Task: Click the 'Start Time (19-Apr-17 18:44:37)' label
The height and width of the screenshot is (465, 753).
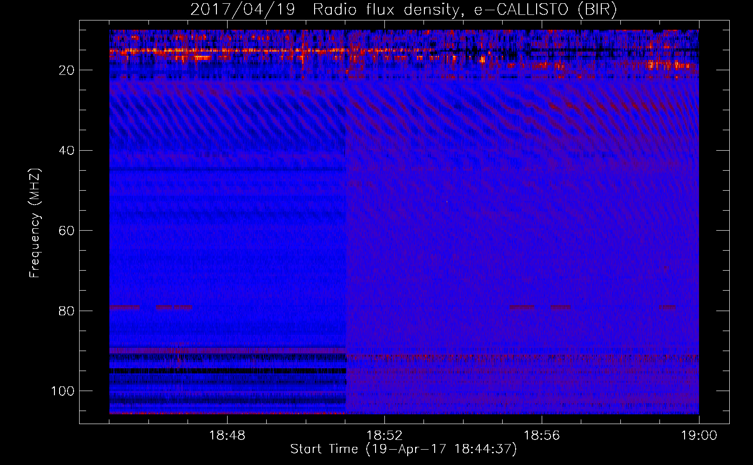Action: point(403,449)
